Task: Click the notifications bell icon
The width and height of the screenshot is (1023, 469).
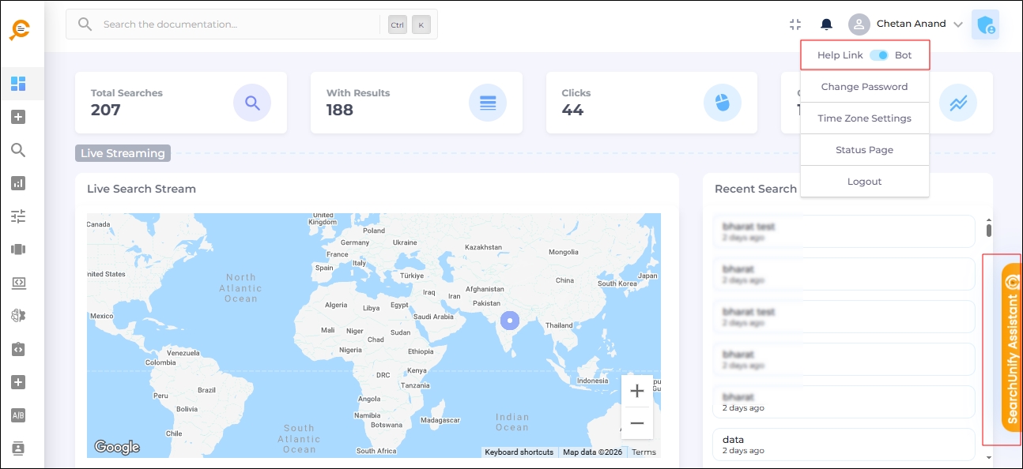Action: [826, 24]
